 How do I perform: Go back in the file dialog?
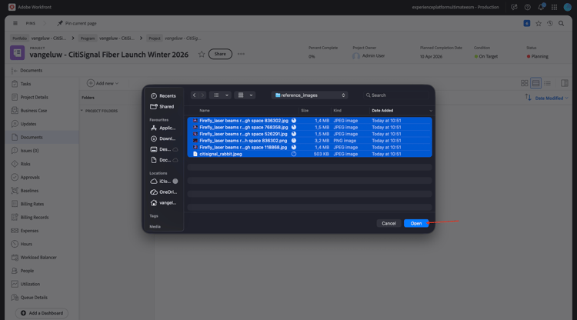pyautogui.click(x=195, y=95)
